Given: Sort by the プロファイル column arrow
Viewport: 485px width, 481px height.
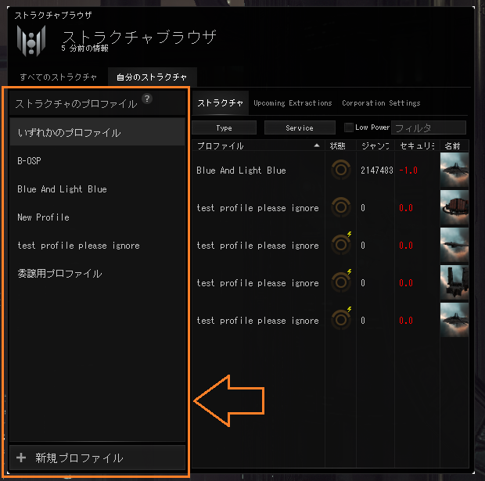Looking at the screenshot, I should (317, 145).
